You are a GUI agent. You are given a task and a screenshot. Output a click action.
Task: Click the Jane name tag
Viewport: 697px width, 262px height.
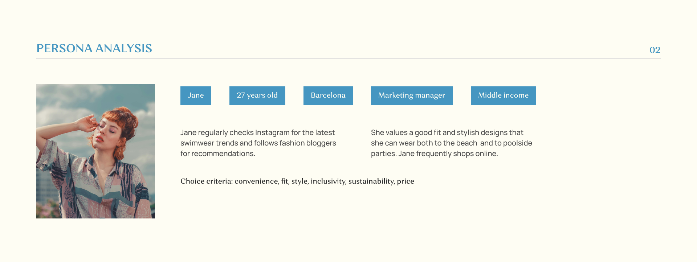196,95
